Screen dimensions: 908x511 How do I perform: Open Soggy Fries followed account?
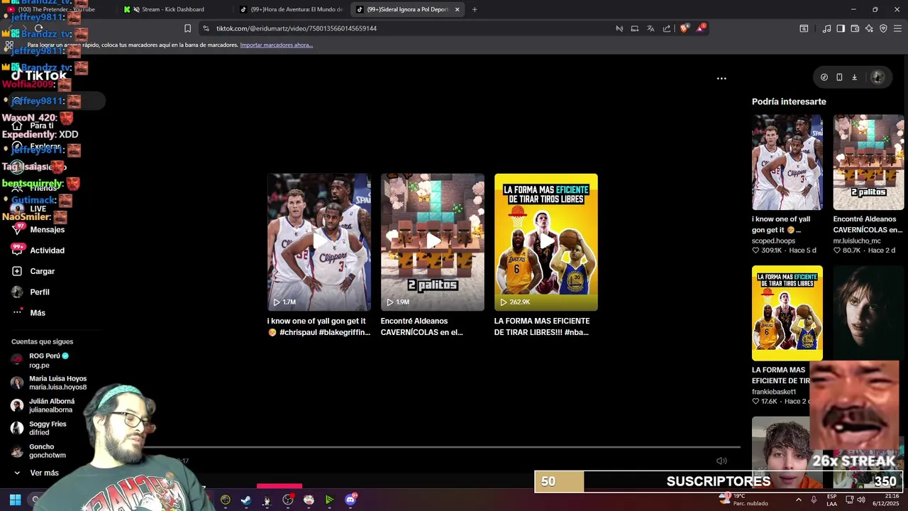47,428
